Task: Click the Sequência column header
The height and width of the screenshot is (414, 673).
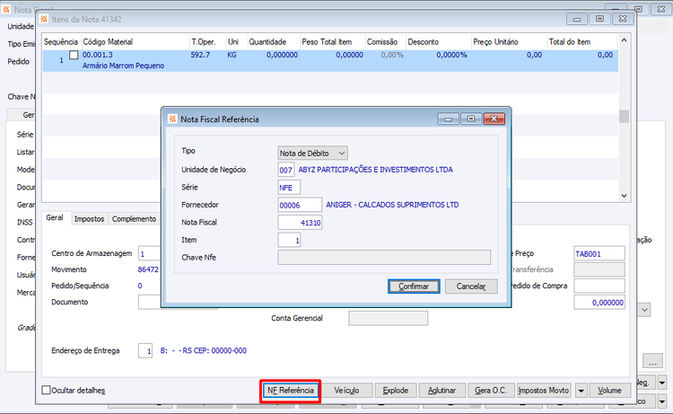Action: 61,41
